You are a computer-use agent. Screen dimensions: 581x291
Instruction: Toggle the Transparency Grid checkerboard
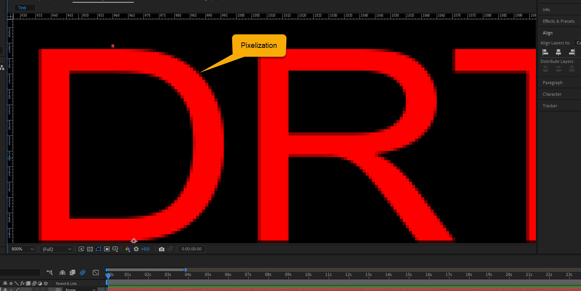coord(90,249)
